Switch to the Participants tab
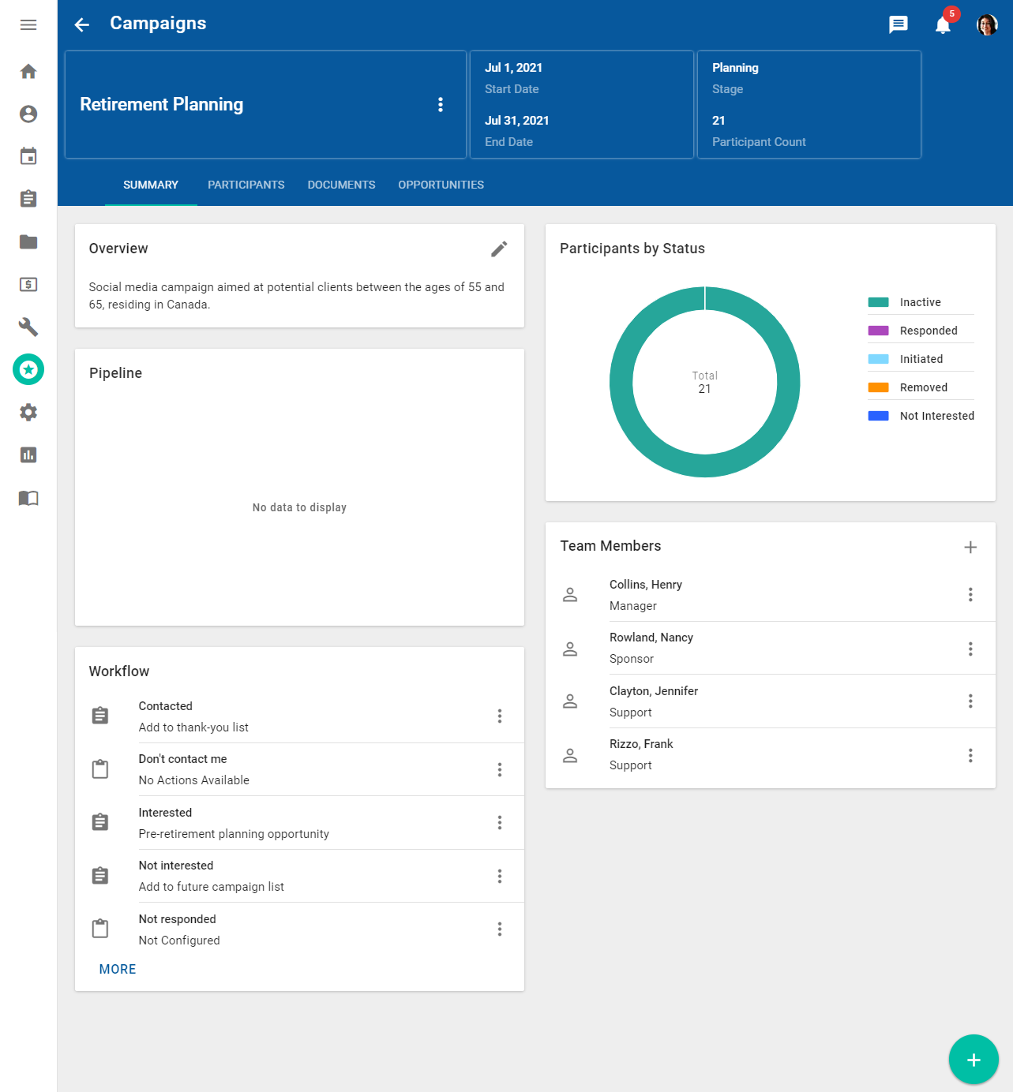Viewport: 1013px width, 1092px height. [246, 185]
